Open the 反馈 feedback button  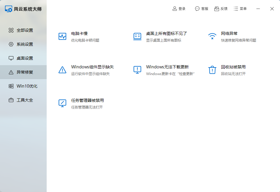pyautogui.click(x=221, y=9)
